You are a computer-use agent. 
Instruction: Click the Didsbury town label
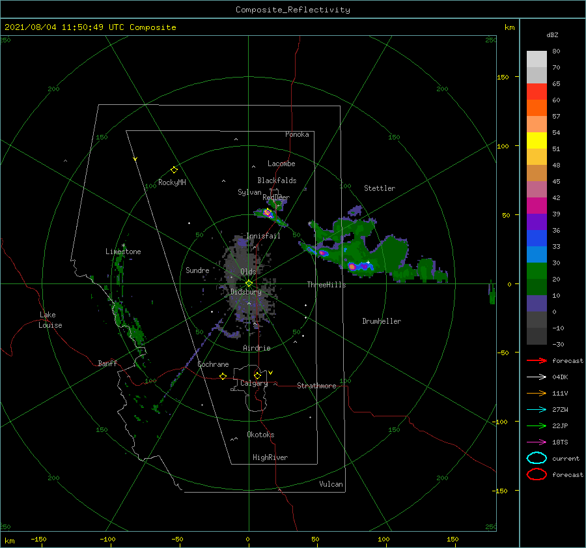tap(245, 292)
